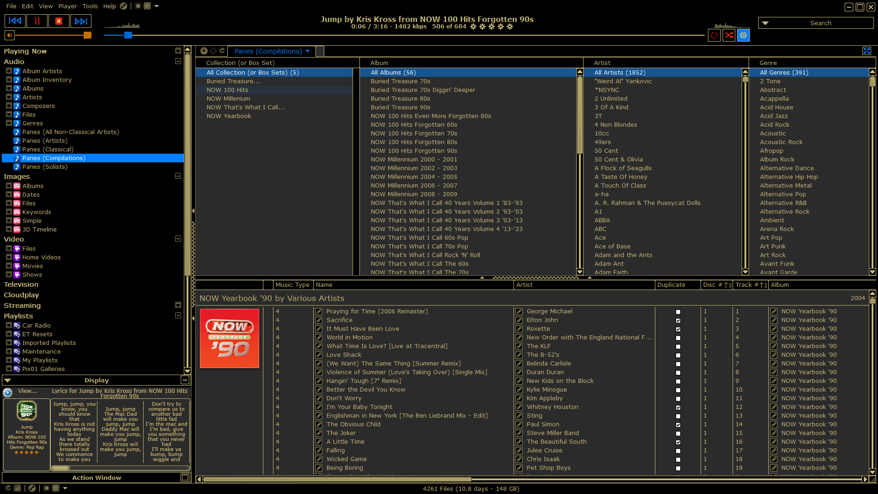
Task: Open the View menu
Action: (46, 6)
